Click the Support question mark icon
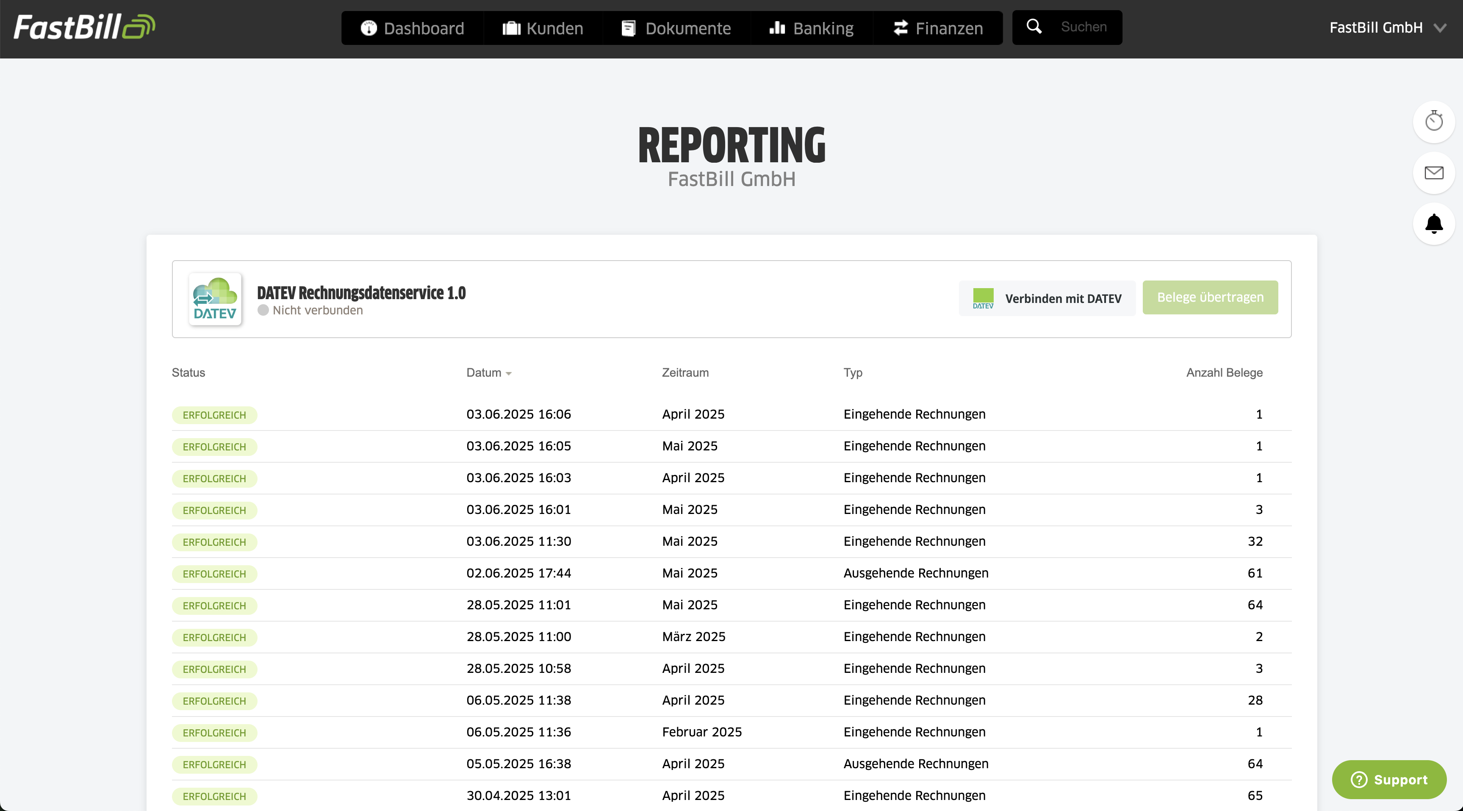The image size is (1463, 811). click(1359, 779)
